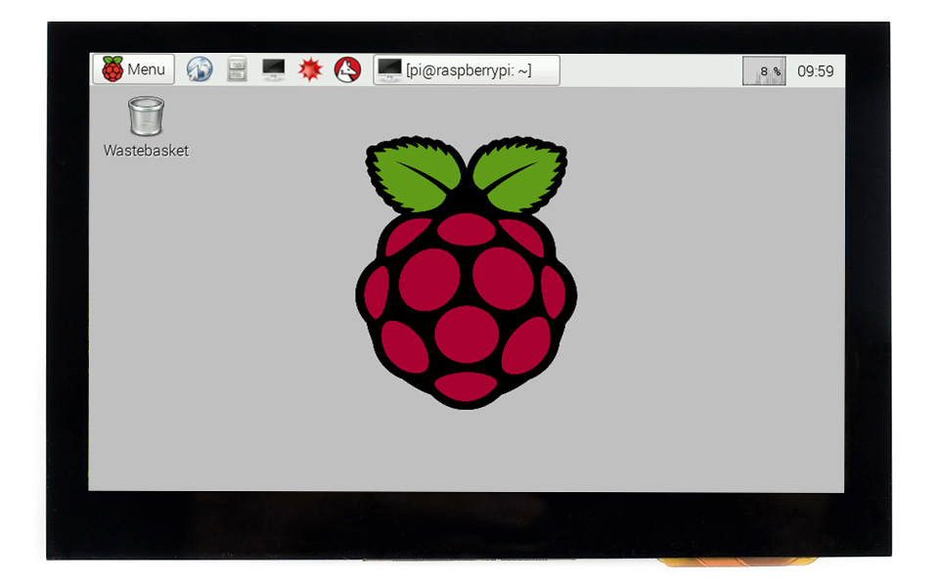Select the Wastebasket desktop icon

click(x=146, y=115)
